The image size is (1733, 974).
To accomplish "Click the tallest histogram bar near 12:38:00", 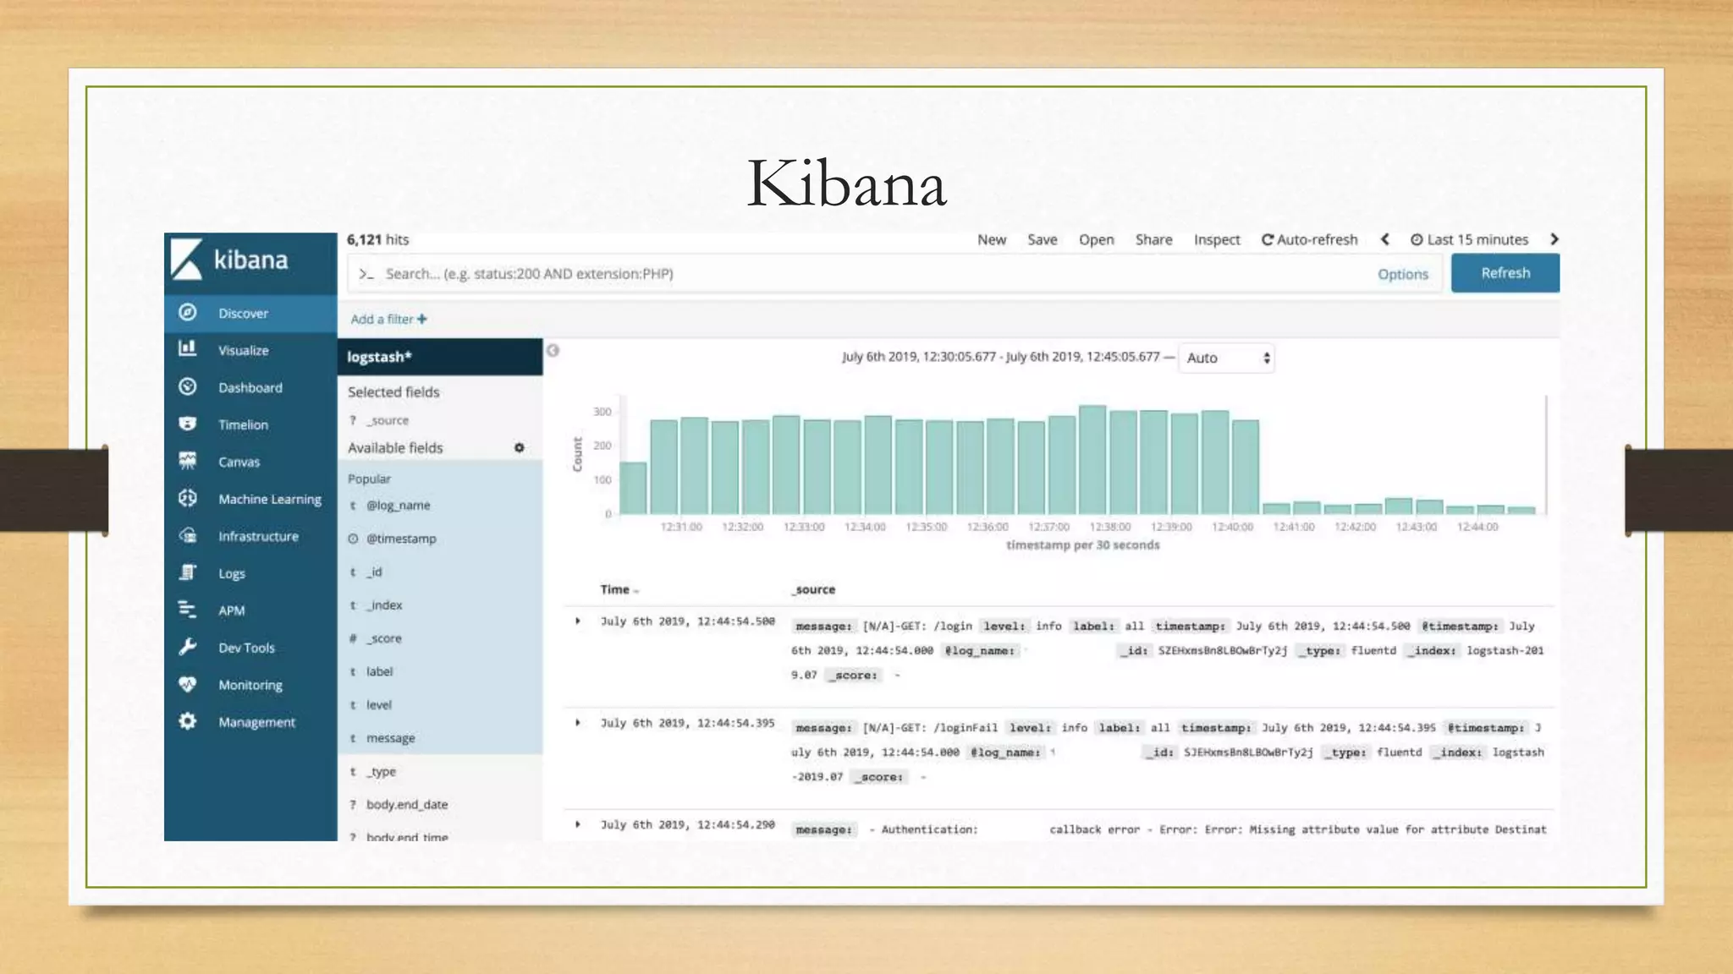I will 1092,460.
